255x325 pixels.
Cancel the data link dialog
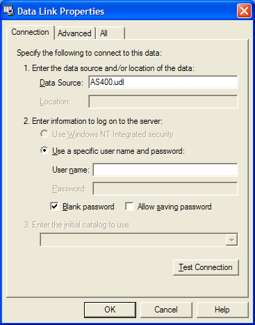point(166,310)
